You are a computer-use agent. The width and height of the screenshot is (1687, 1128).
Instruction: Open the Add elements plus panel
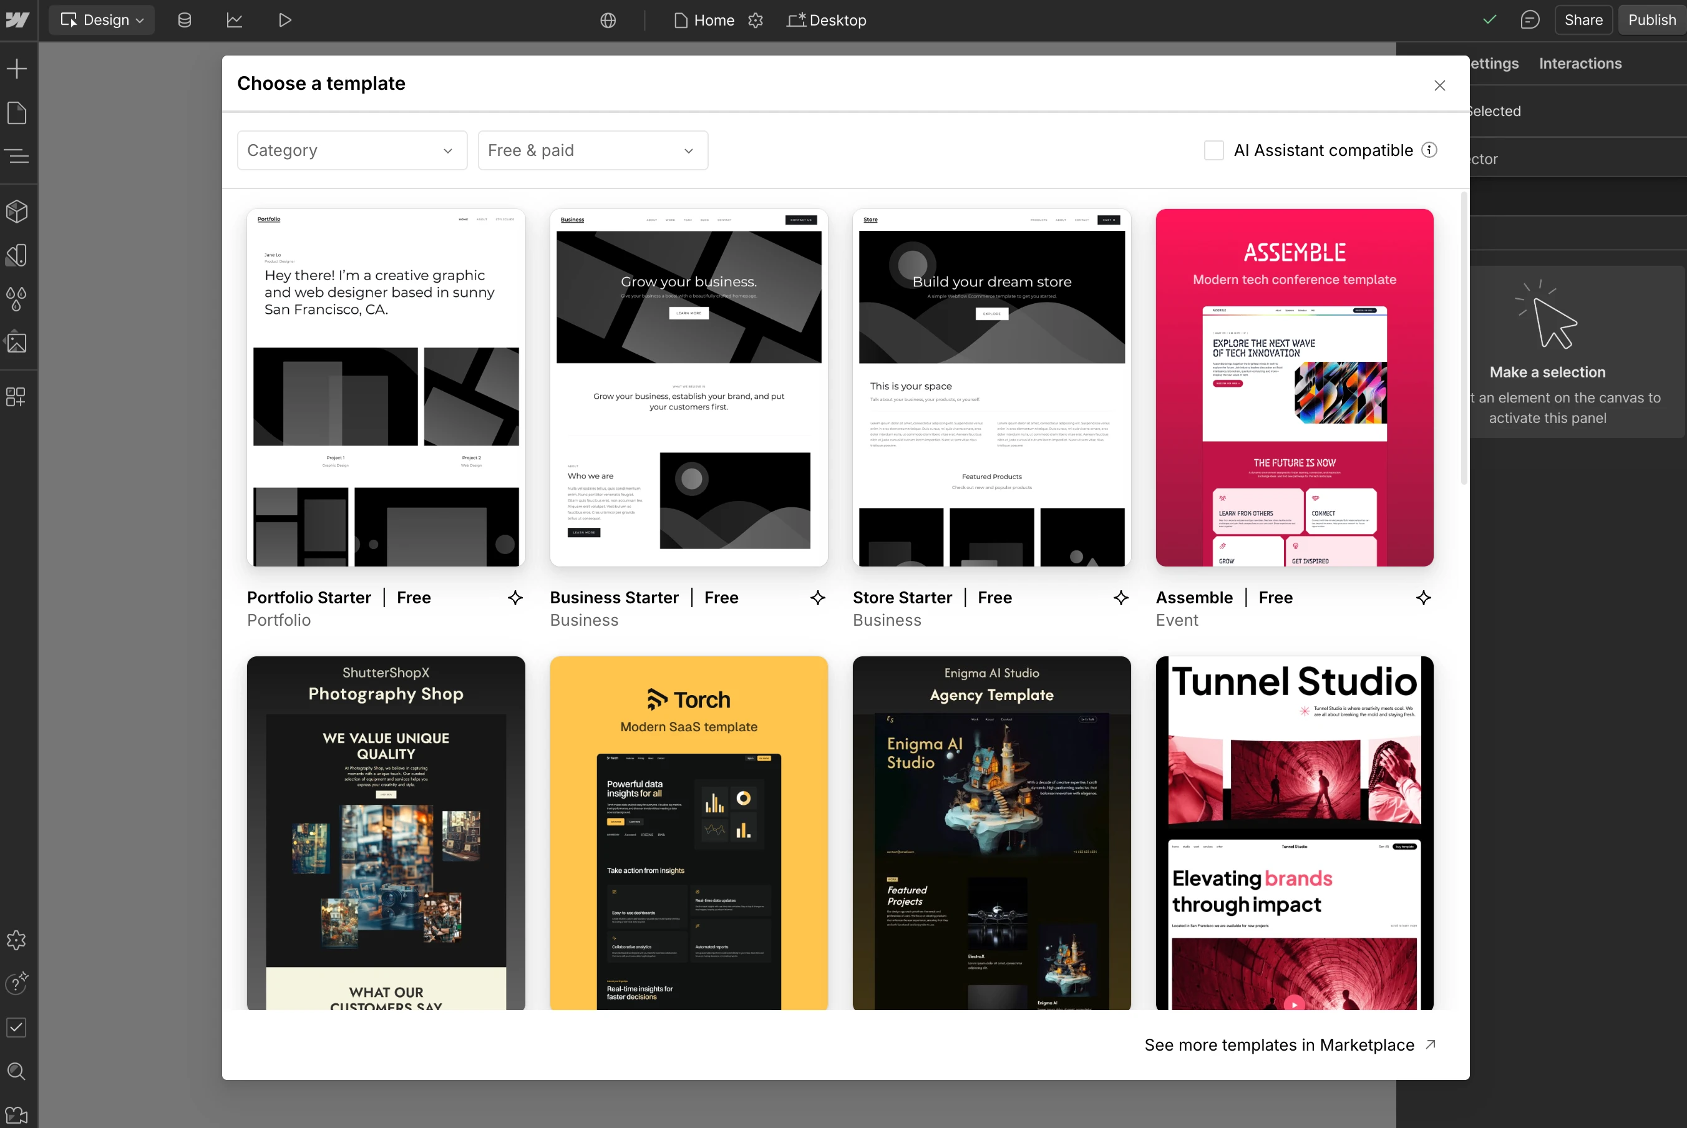17,69
